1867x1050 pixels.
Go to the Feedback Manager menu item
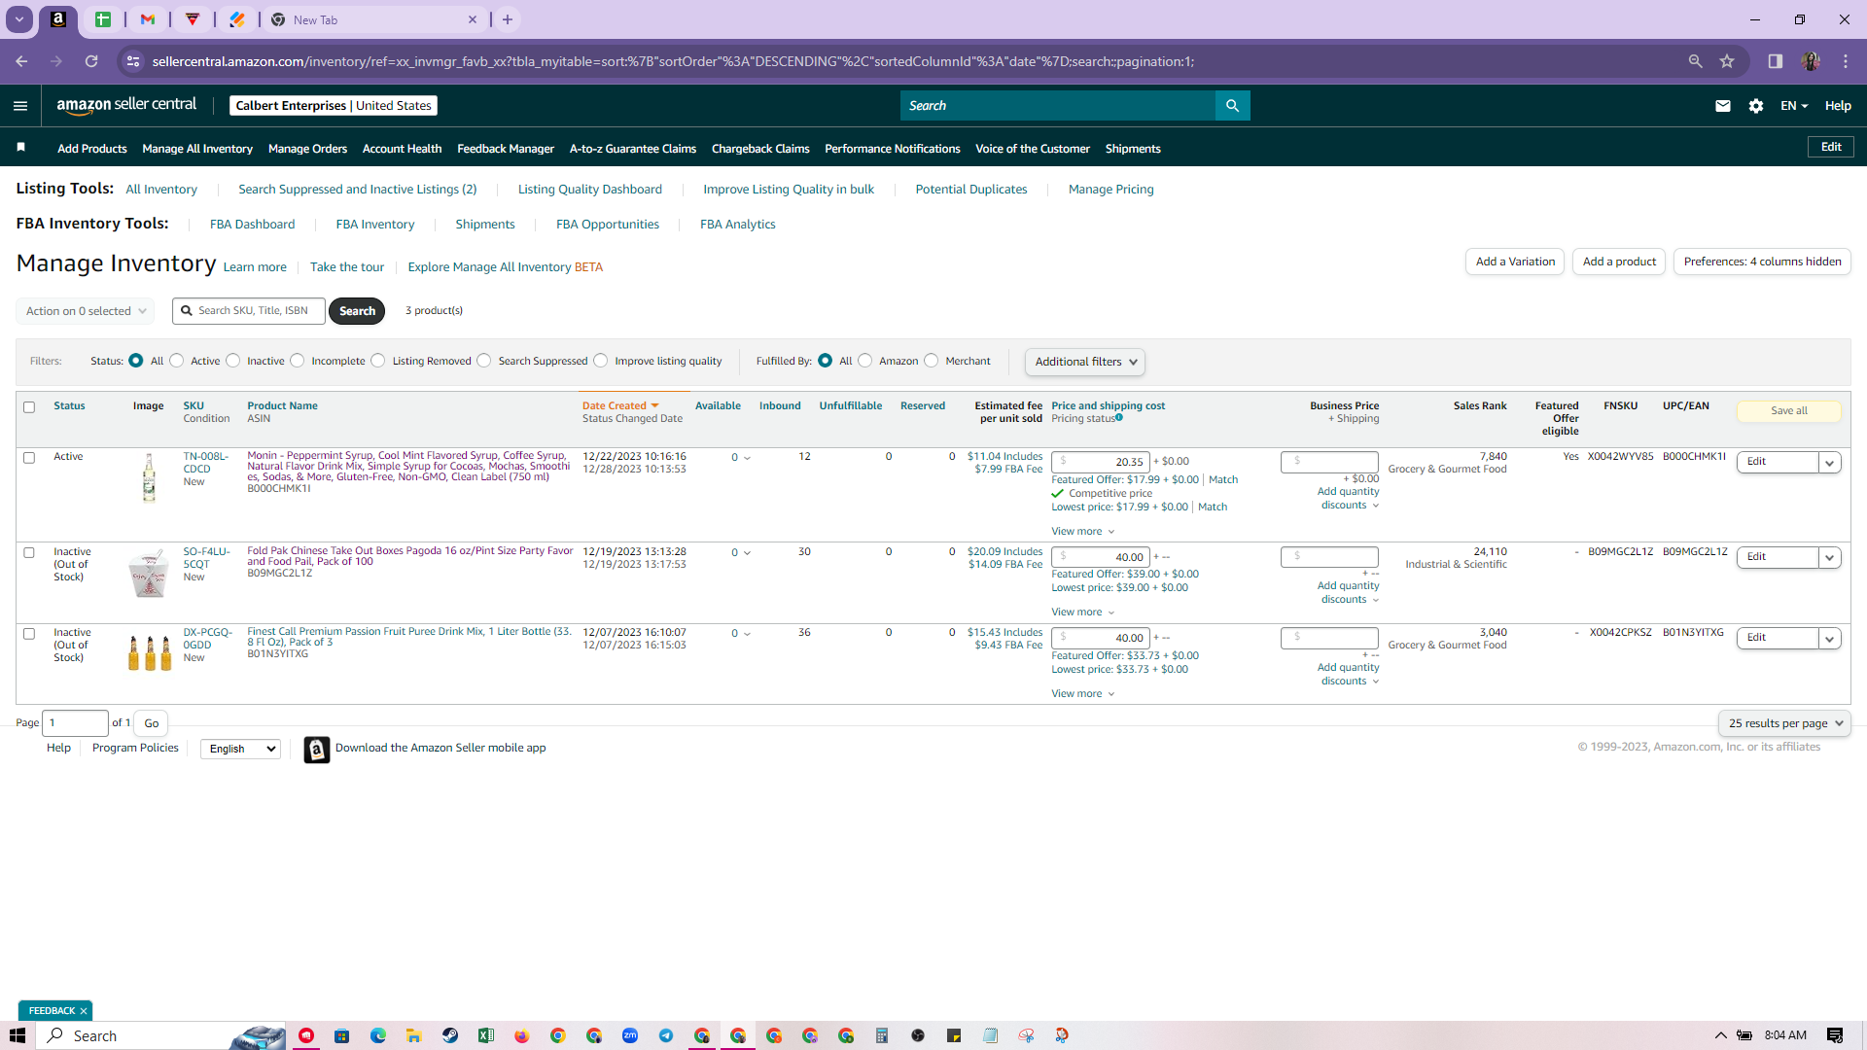pos(506,149)
